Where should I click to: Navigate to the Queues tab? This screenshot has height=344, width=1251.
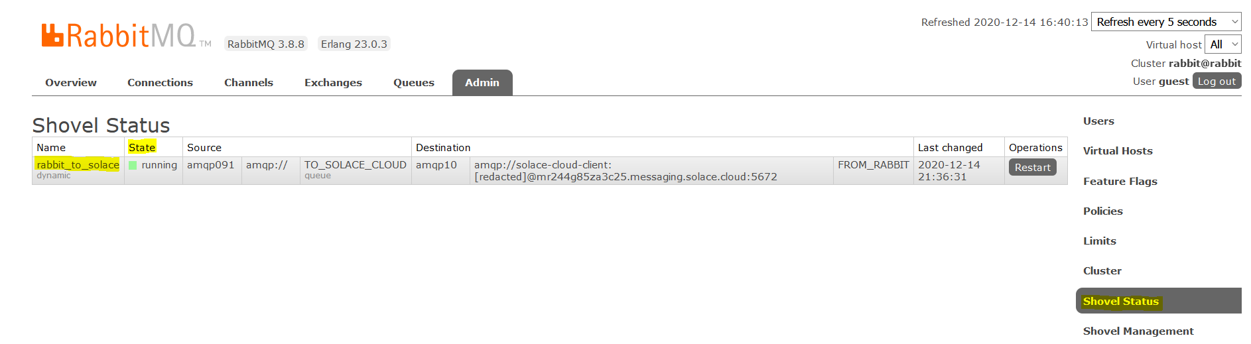(414, 83)
